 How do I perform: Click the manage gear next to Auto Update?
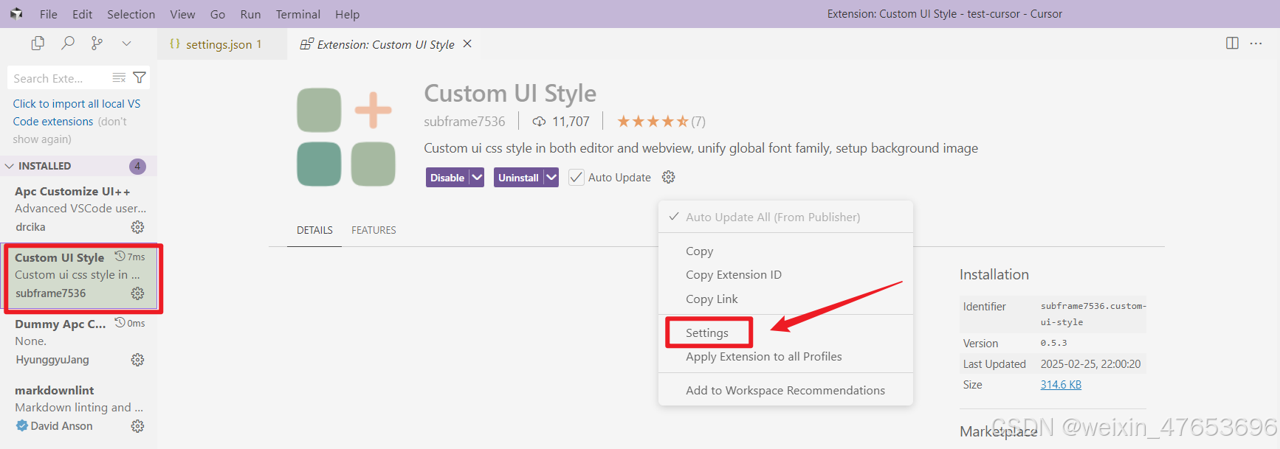669,178
